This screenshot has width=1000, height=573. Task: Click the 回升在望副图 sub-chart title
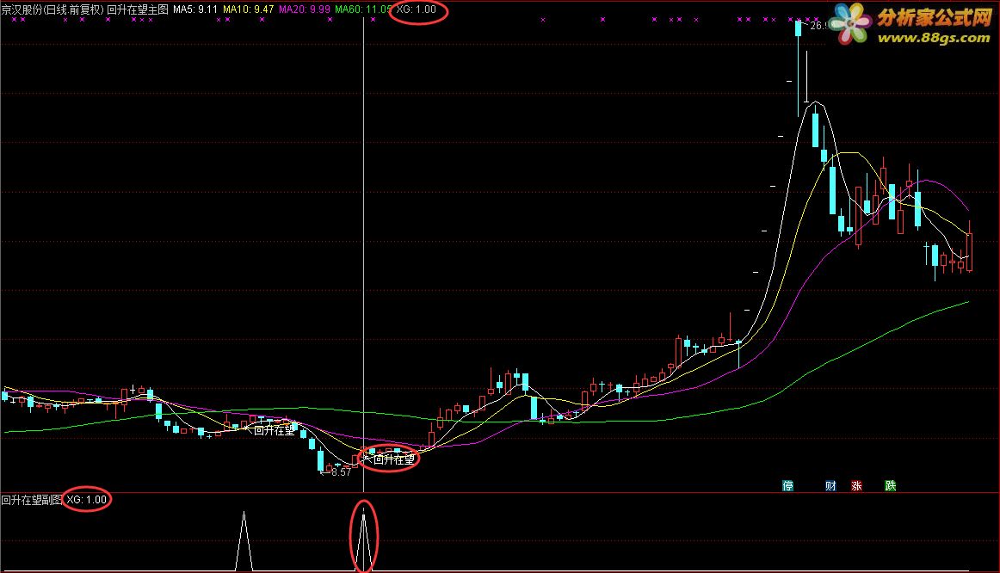click(x=31, y=500)
